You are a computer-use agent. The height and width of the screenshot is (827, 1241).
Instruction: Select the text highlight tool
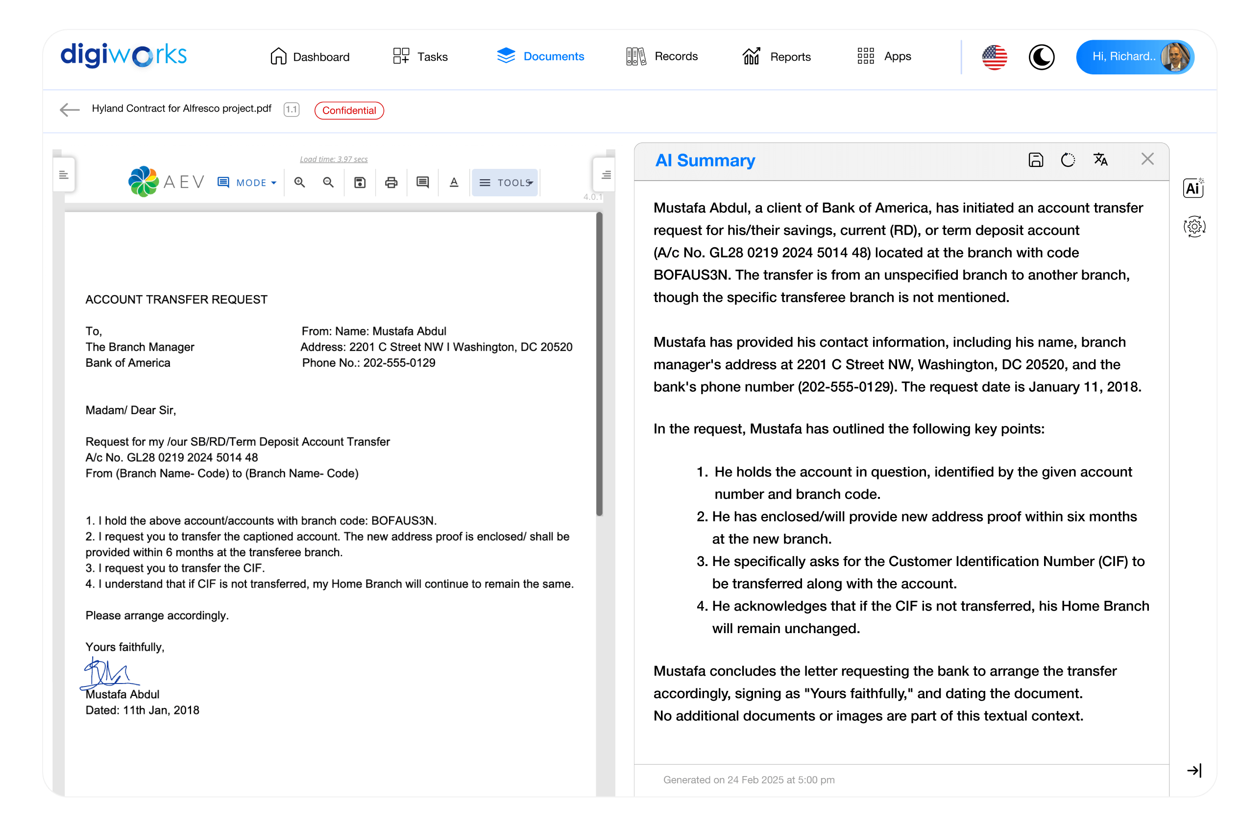[454, 183]
